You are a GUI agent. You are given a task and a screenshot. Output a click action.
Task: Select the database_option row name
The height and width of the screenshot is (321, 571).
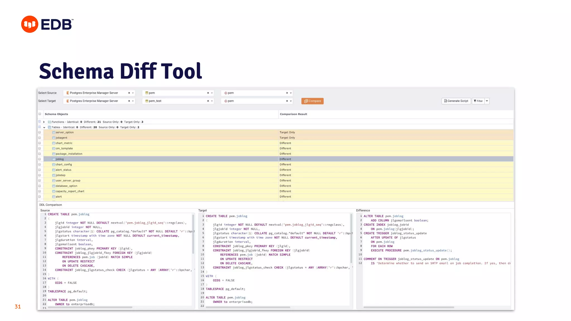click(66, 186)
